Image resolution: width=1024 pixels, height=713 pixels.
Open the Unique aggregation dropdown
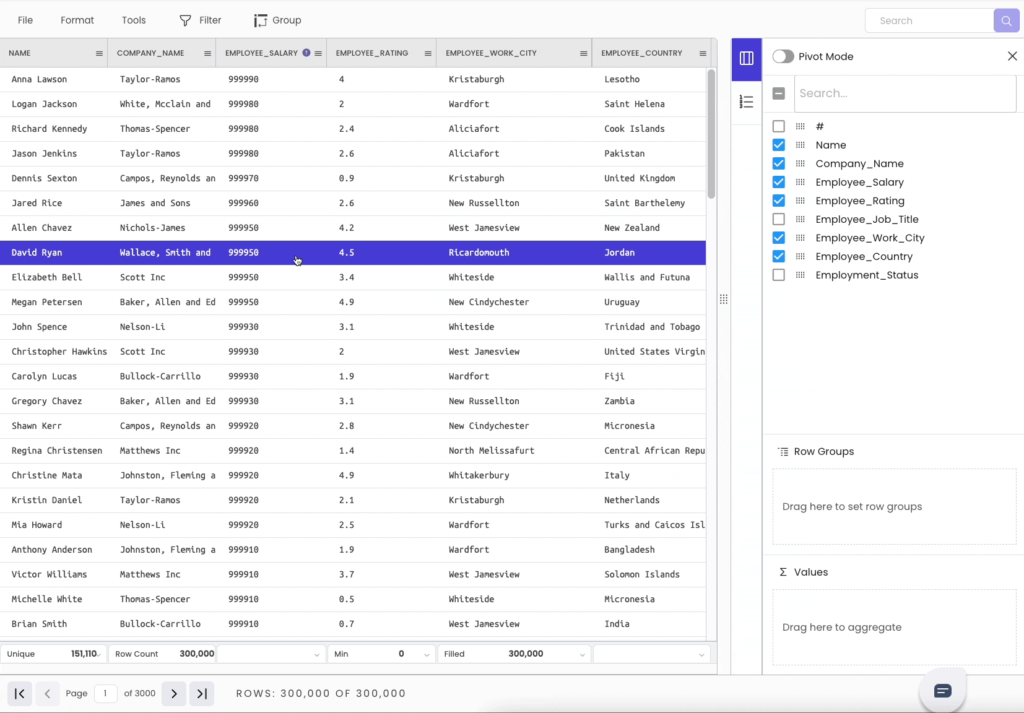(99, 654)
